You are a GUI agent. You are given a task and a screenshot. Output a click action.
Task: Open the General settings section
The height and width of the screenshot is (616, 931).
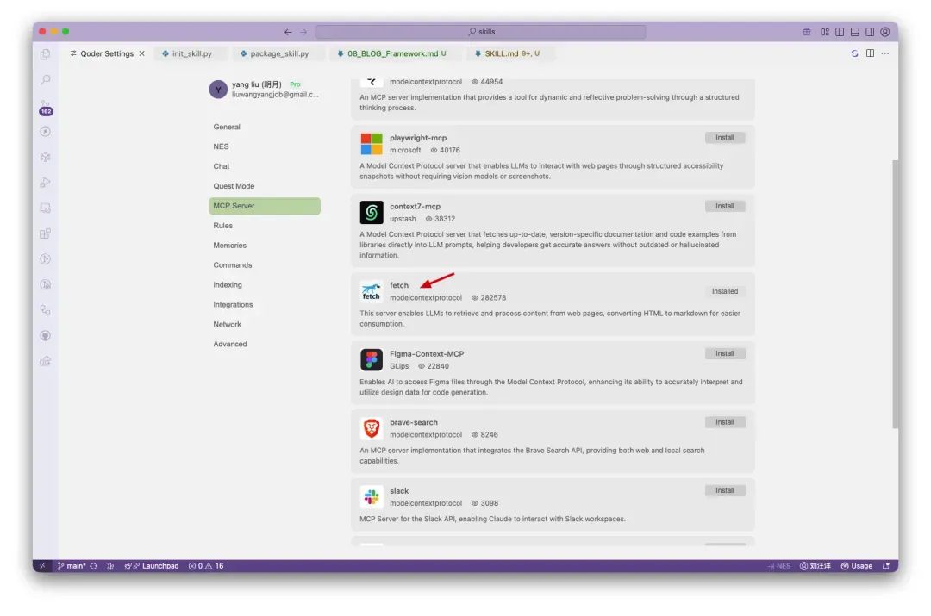(265, 127)
